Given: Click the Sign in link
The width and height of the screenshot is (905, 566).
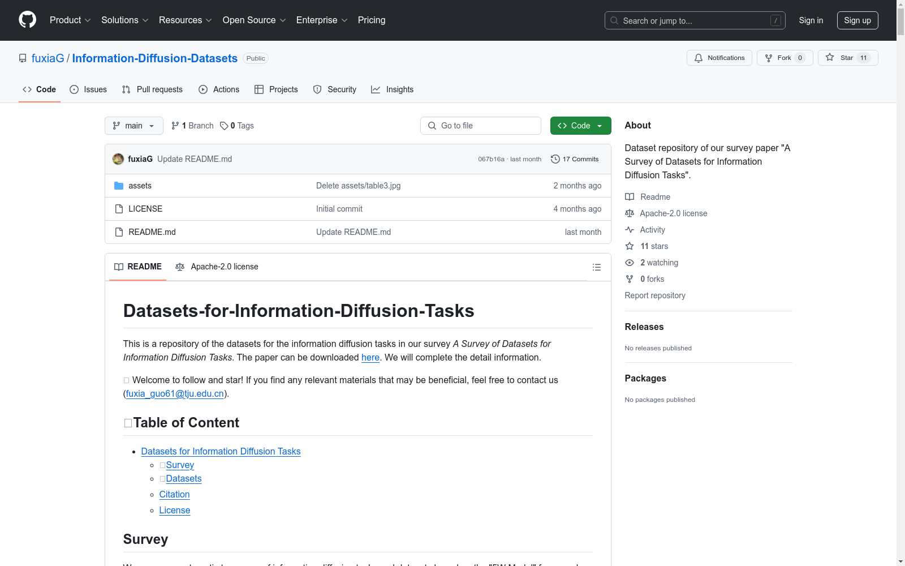Looking at the screenshot, I should (811, 20).
